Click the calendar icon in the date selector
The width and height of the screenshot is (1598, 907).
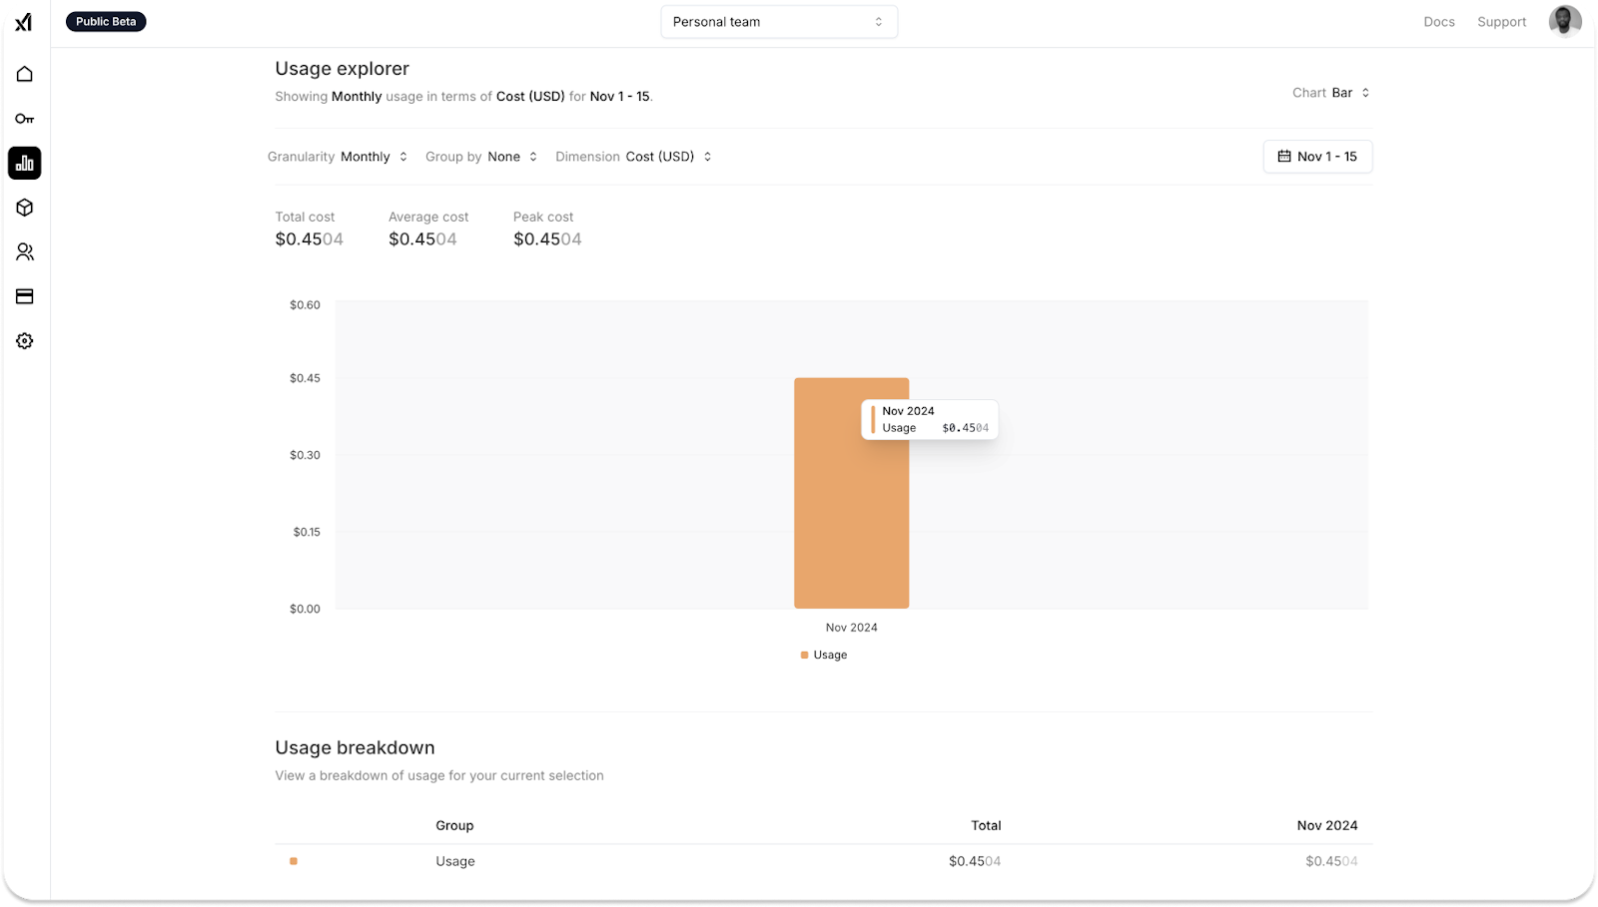[x=1285, y=156]
